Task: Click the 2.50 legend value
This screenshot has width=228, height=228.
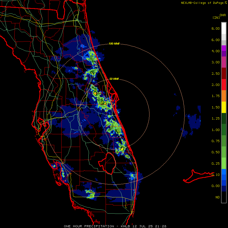Action: coord(216,73)
